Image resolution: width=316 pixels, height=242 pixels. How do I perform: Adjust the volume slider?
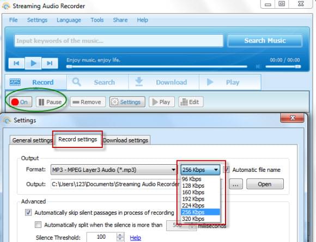[283, 66]
